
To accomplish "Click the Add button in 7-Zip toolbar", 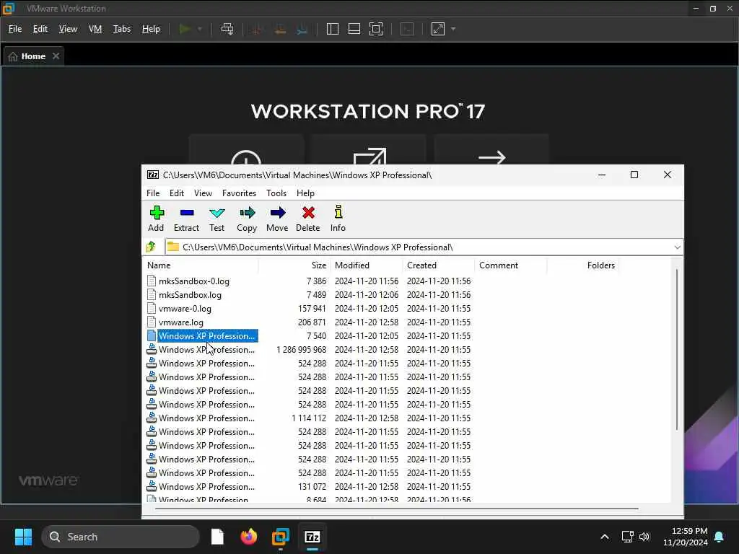I will (156, 219).
